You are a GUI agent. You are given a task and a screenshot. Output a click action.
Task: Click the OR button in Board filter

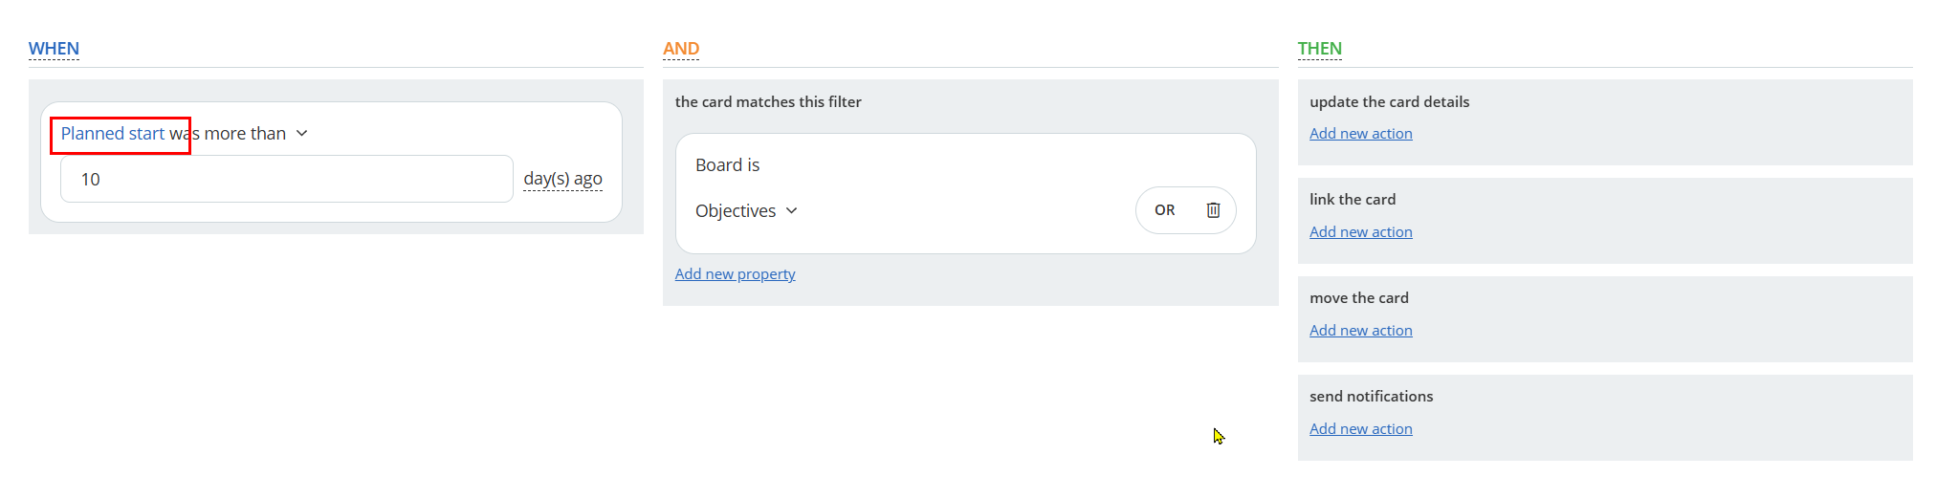[1164, 210]
